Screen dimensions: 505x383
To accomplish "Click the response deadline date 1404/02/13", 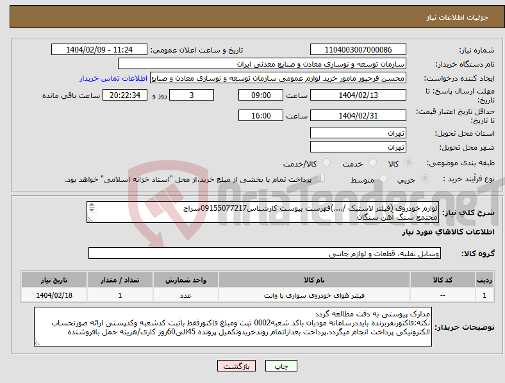I will click(358, 95).
